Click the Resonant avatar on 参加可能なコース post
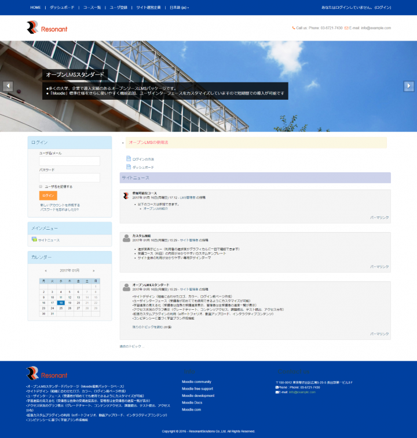417x438 pixels. point(126,196)
